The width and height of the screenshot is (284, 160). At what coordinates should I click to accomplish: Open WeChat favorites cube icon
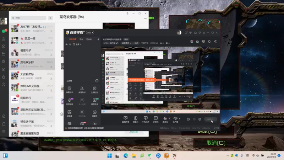click(4, 47)
